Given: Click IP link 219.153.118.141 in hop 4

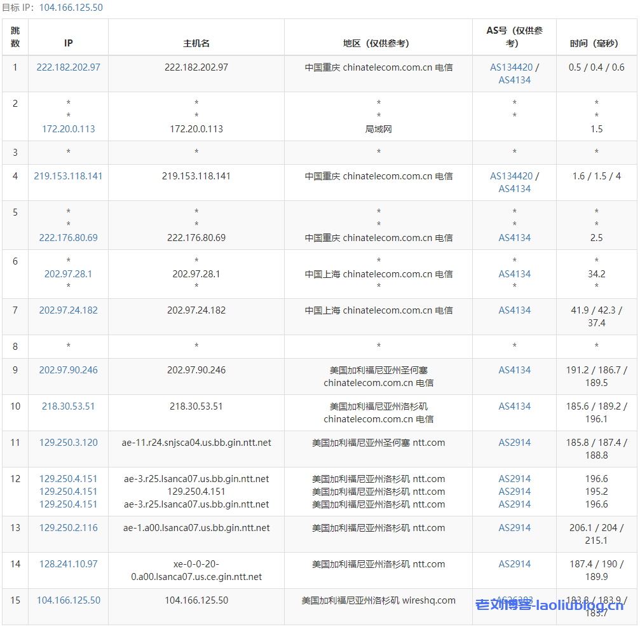Looking at the screenshot, I should tap(68, 176).
